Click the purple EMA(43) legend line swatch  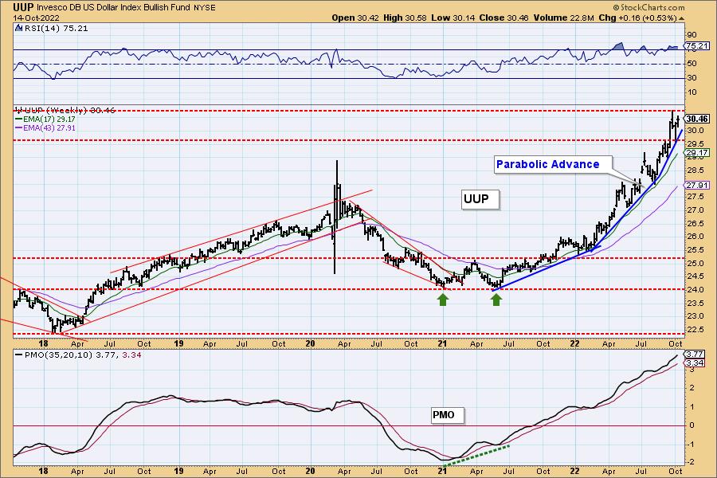point(19,127)
